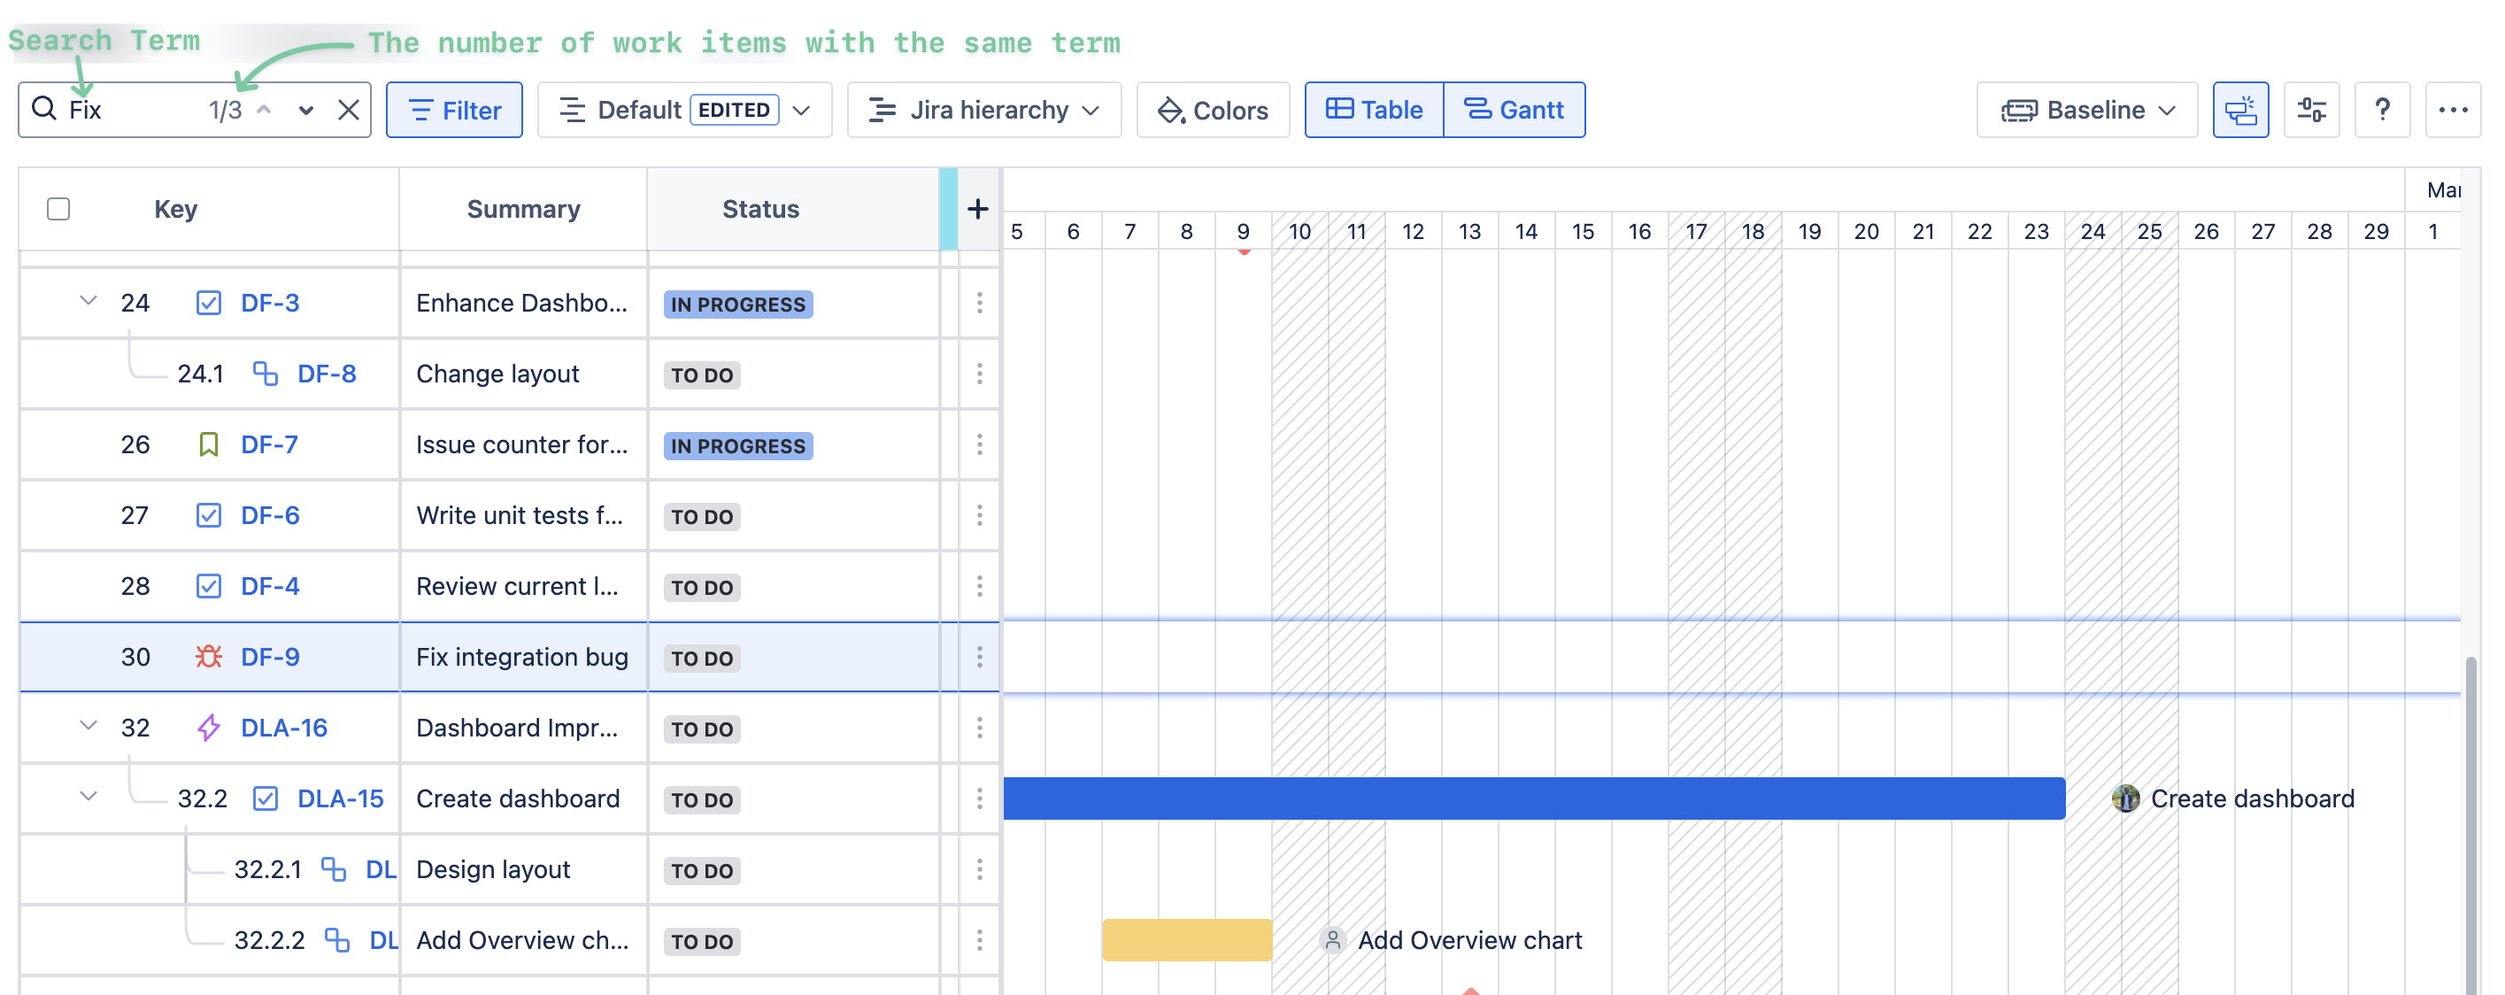Viewport: 2505px width, 995px height.
Task: Open the Baseline dropdown
Action: tap(2087, 110)
